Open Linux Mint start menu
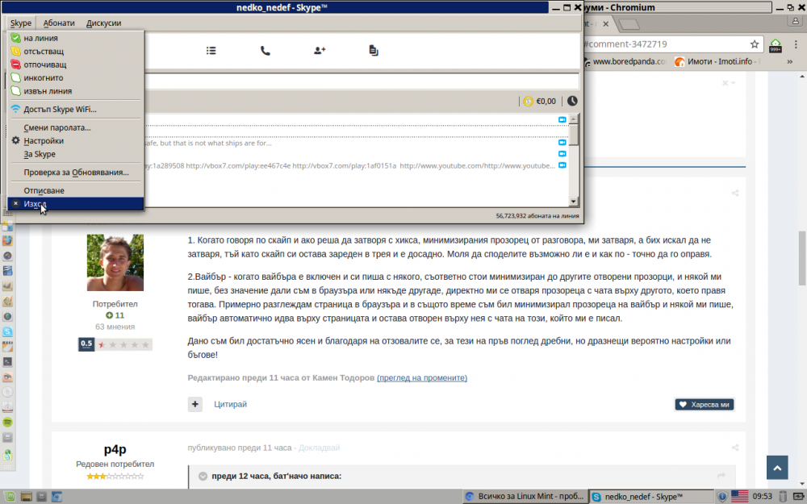807x504 pixels. tap(10, 496)
